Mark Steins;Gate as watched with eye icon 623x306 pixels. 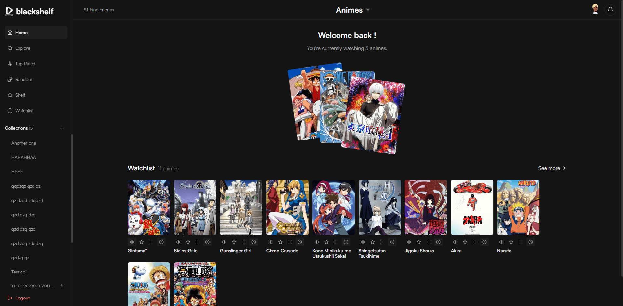(x=178, y=242)
